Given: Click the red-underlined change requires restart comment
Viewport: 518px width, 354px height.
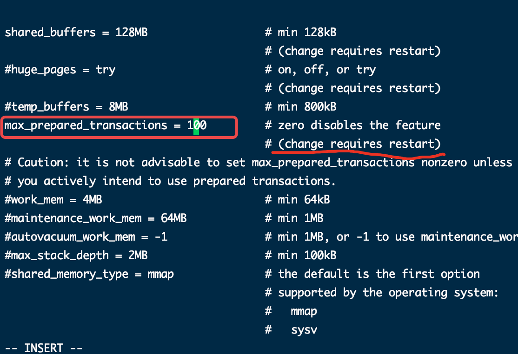Looking at the screenshot, I should pos(353,144).
